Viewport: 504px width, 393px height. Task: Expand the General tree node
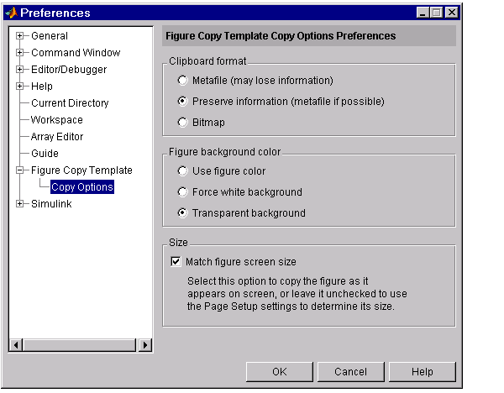[x=19, y=36]
